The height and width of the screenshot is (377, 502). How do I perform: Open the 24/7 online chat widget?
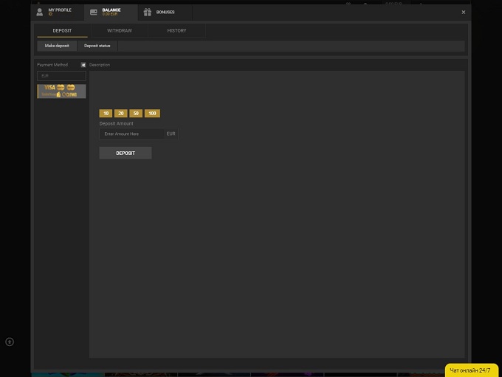point(470,370)
